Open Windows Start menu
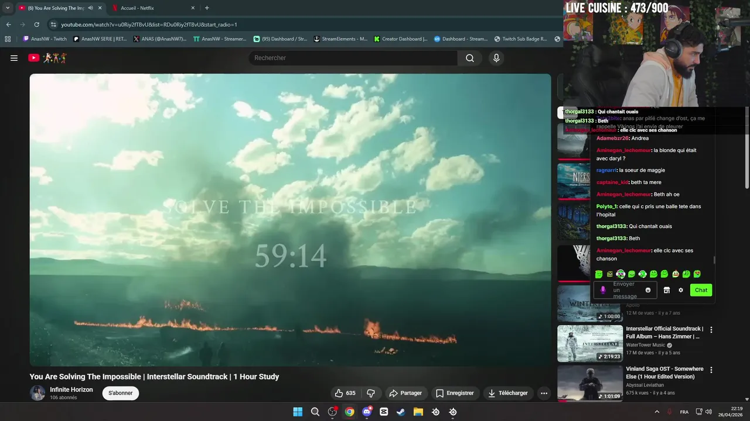The image size is (750, 421). click(x=298, y=412)
